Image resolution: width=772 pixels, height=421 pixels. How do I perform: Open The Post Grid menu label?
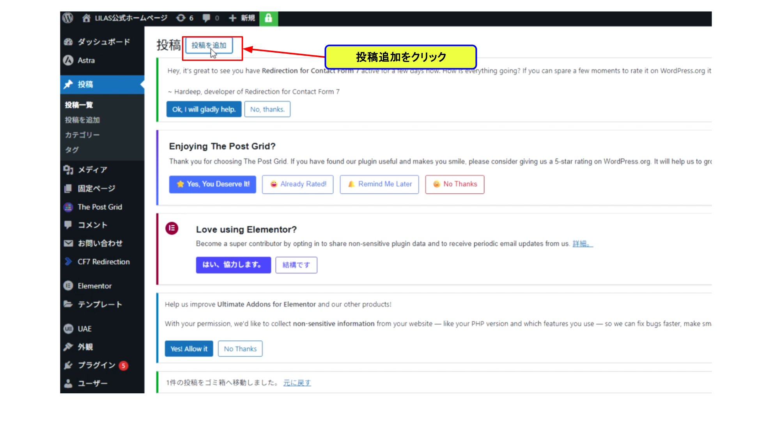point(100,207)
